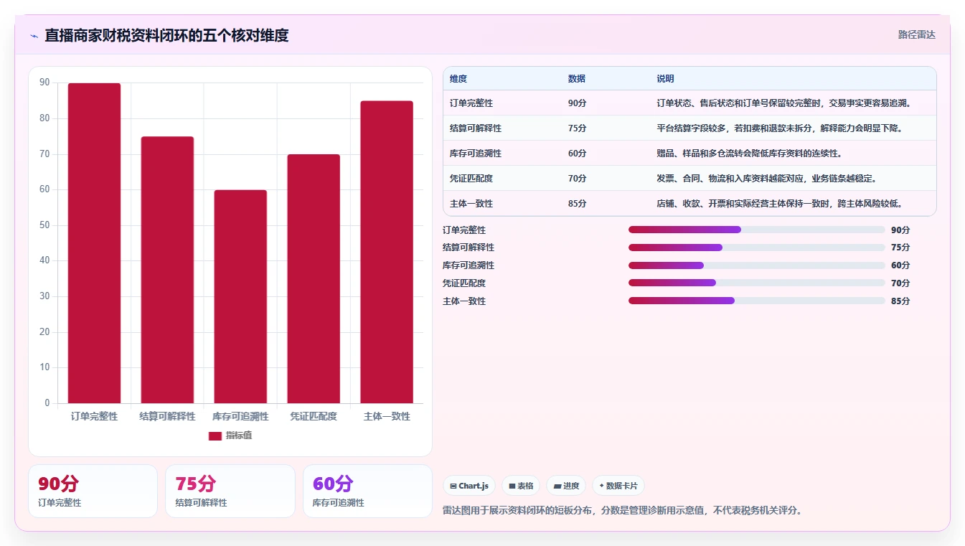965x546 pixels.
Task: Click the description starting 发票、合同、物流
Action: point(766,179)
